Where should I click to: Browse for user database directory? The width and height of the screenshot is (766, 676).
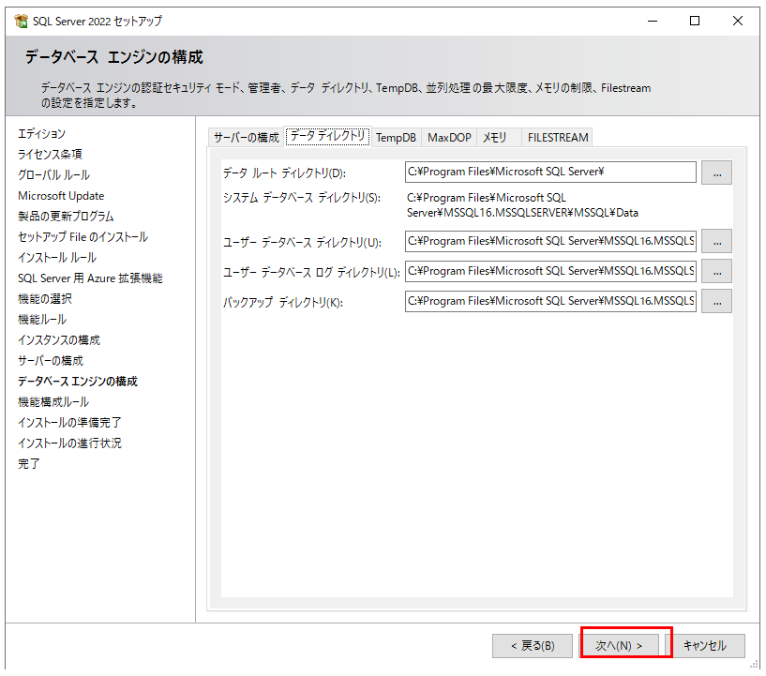pyautogui.click(x=716, y=242)
